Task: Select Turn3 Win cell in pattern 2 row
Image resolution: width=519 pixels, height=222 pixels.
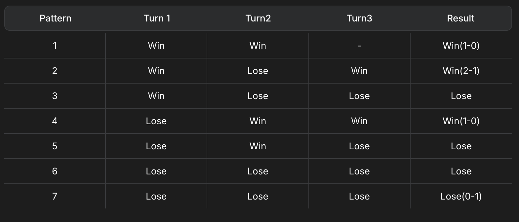Action: [359, 71]
